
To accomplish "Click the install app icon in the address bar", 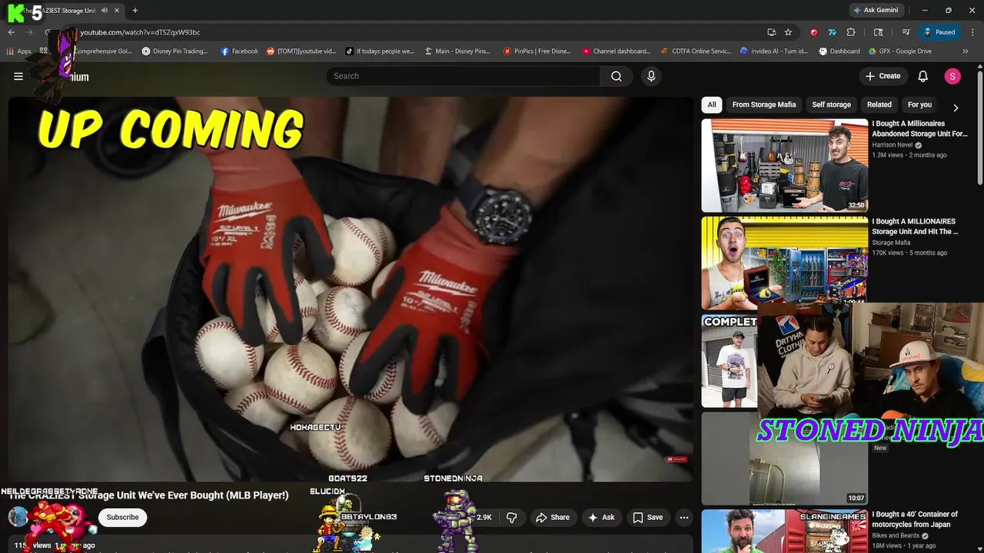I will point(771,32).
